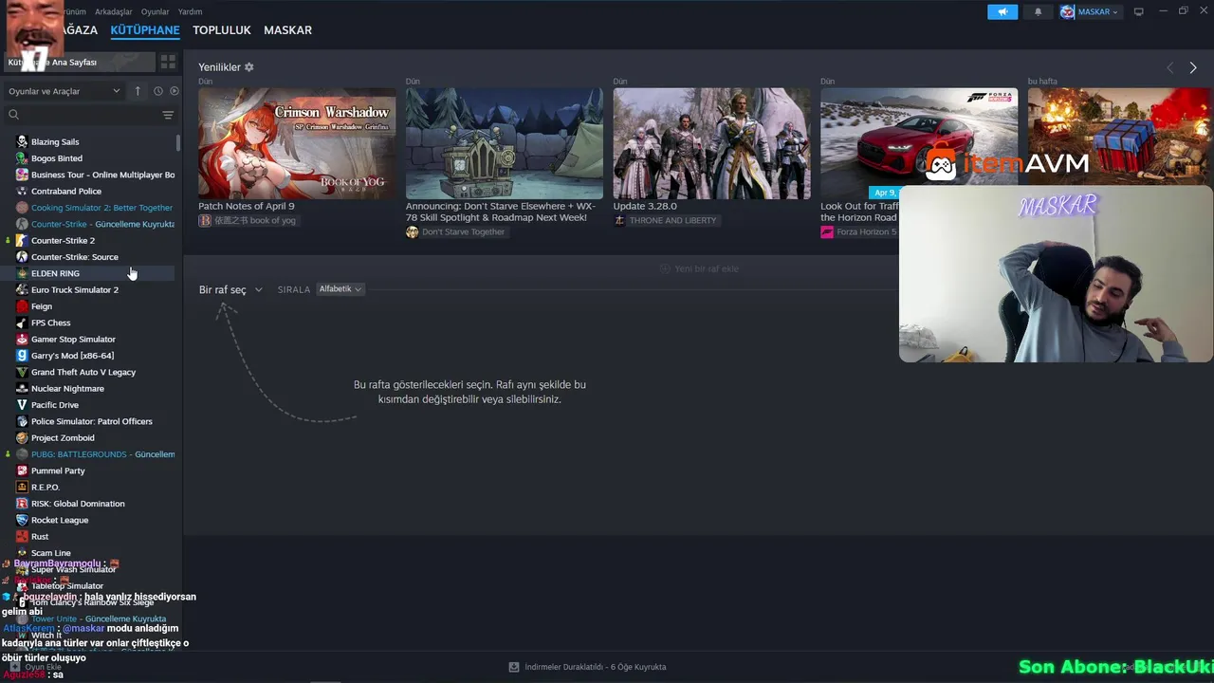Click Yeni bir raf ekle button
Screen dimensions: 1214x683
pos(699,268)
